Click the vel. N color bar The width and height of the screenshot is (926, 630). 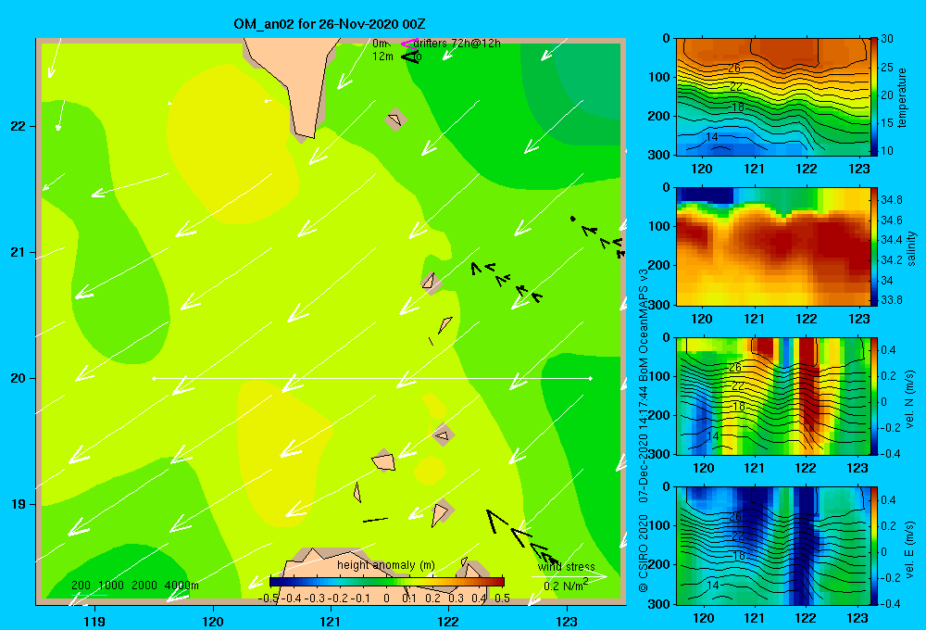click(x=874, y=396)
